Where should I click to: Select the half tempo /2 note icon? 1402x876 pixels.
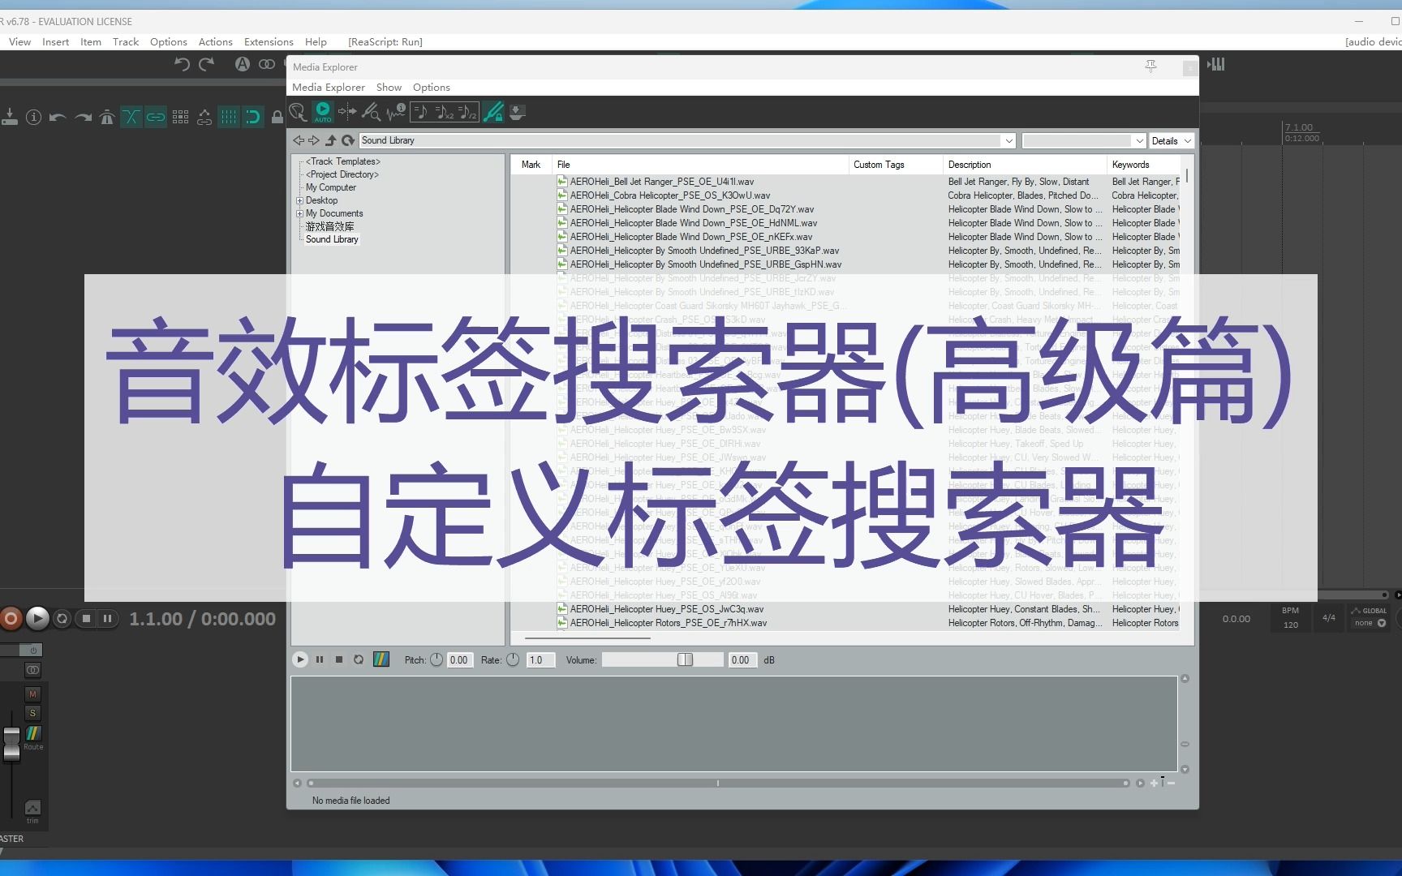point(468,112)
